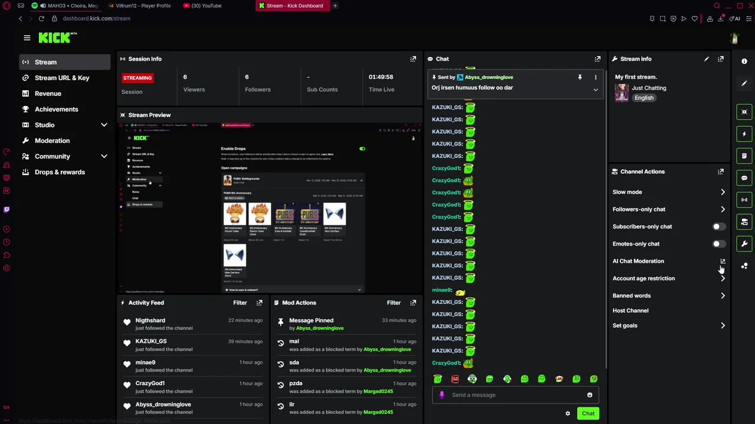Switch to the Spotify MAHO3 tab
This screenshot has width=755, height=424.
pyautogui.click(x=66, y=6)
